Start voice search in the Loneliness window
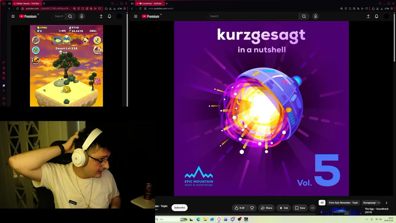 pos(316,16)
